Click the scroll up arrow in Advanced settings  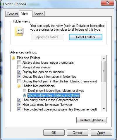click(104, 58)
